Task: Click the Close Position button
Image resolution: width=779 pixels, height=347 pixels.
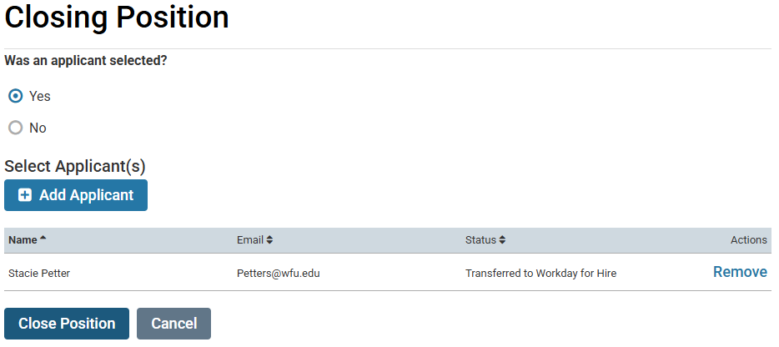Action: [x=67, y=324]
